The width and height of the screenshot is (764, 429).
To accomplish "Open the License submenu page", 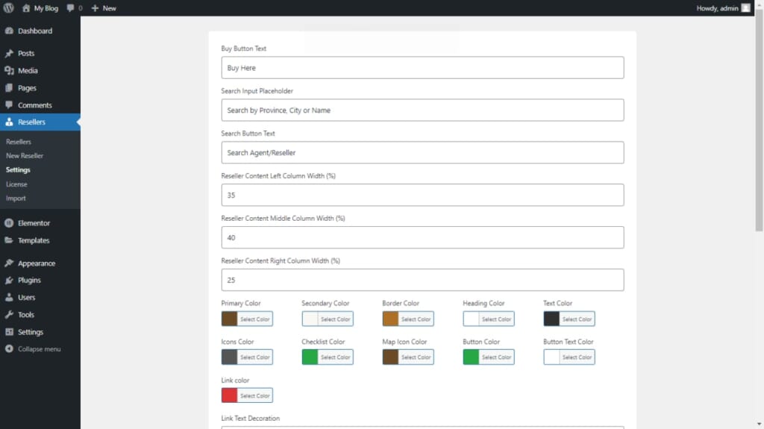I will tap(16, 184).
